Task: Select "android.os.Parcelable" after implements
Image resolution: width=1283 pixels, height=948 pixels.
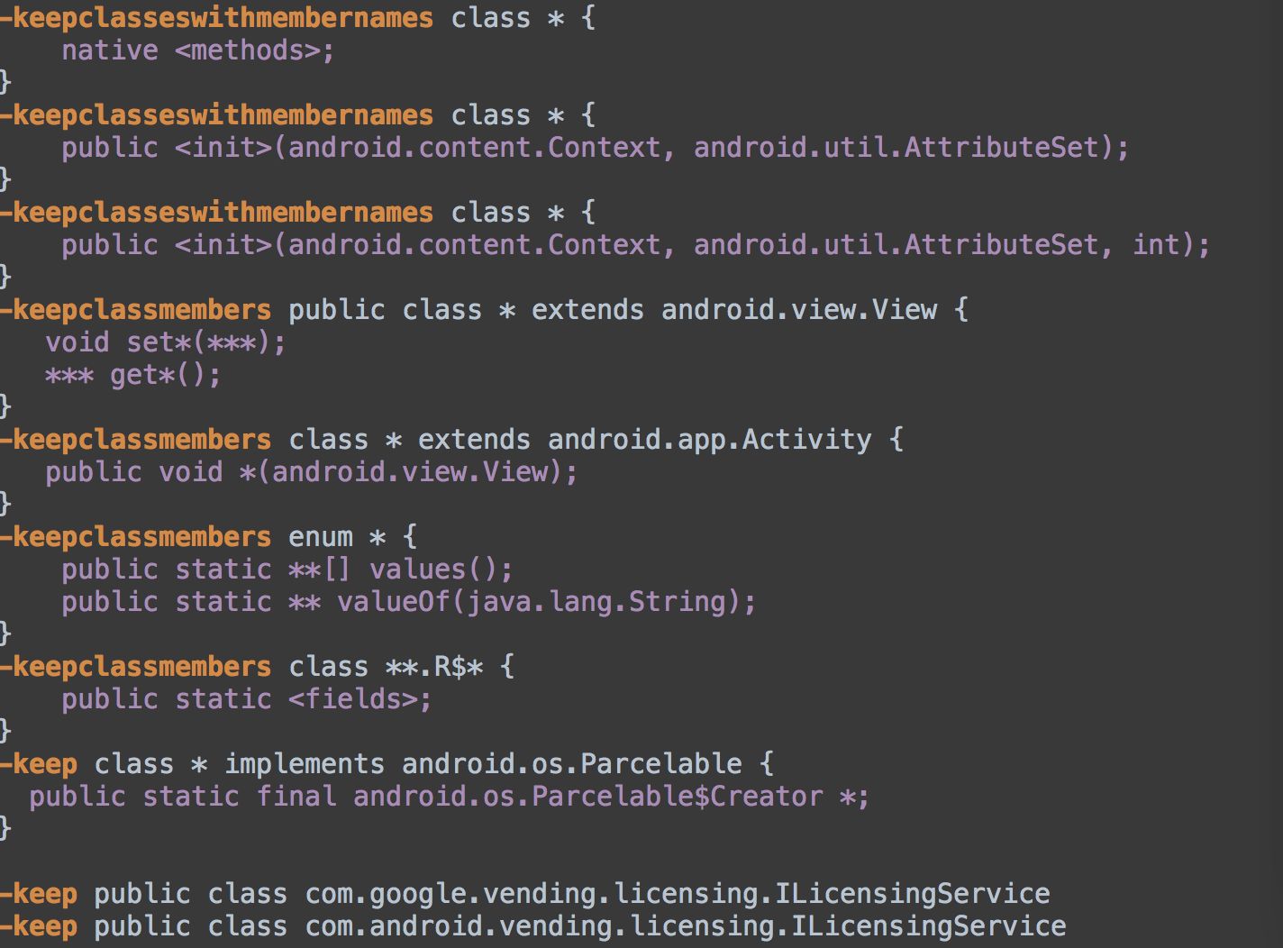Action: tap(572, 764)
